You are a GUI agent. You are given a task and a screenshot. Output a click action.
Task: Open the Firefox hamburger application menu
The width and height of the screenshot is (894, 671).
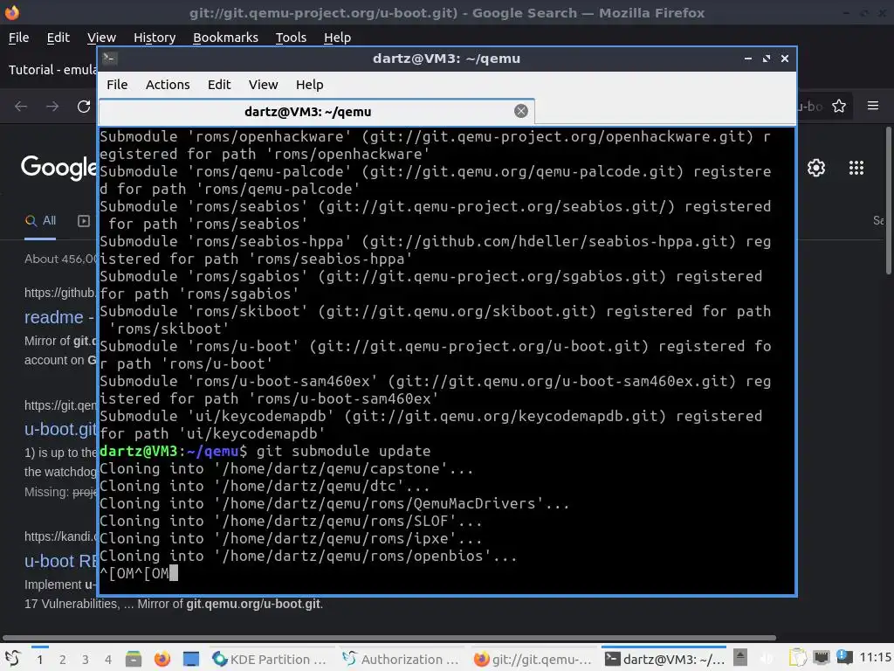(x=873, y=106)
